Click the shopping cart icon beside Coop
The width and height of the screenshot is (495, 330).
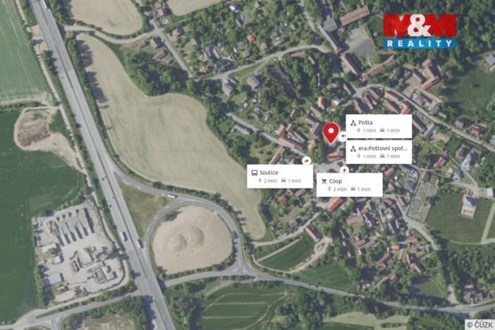tap(324, 181)
